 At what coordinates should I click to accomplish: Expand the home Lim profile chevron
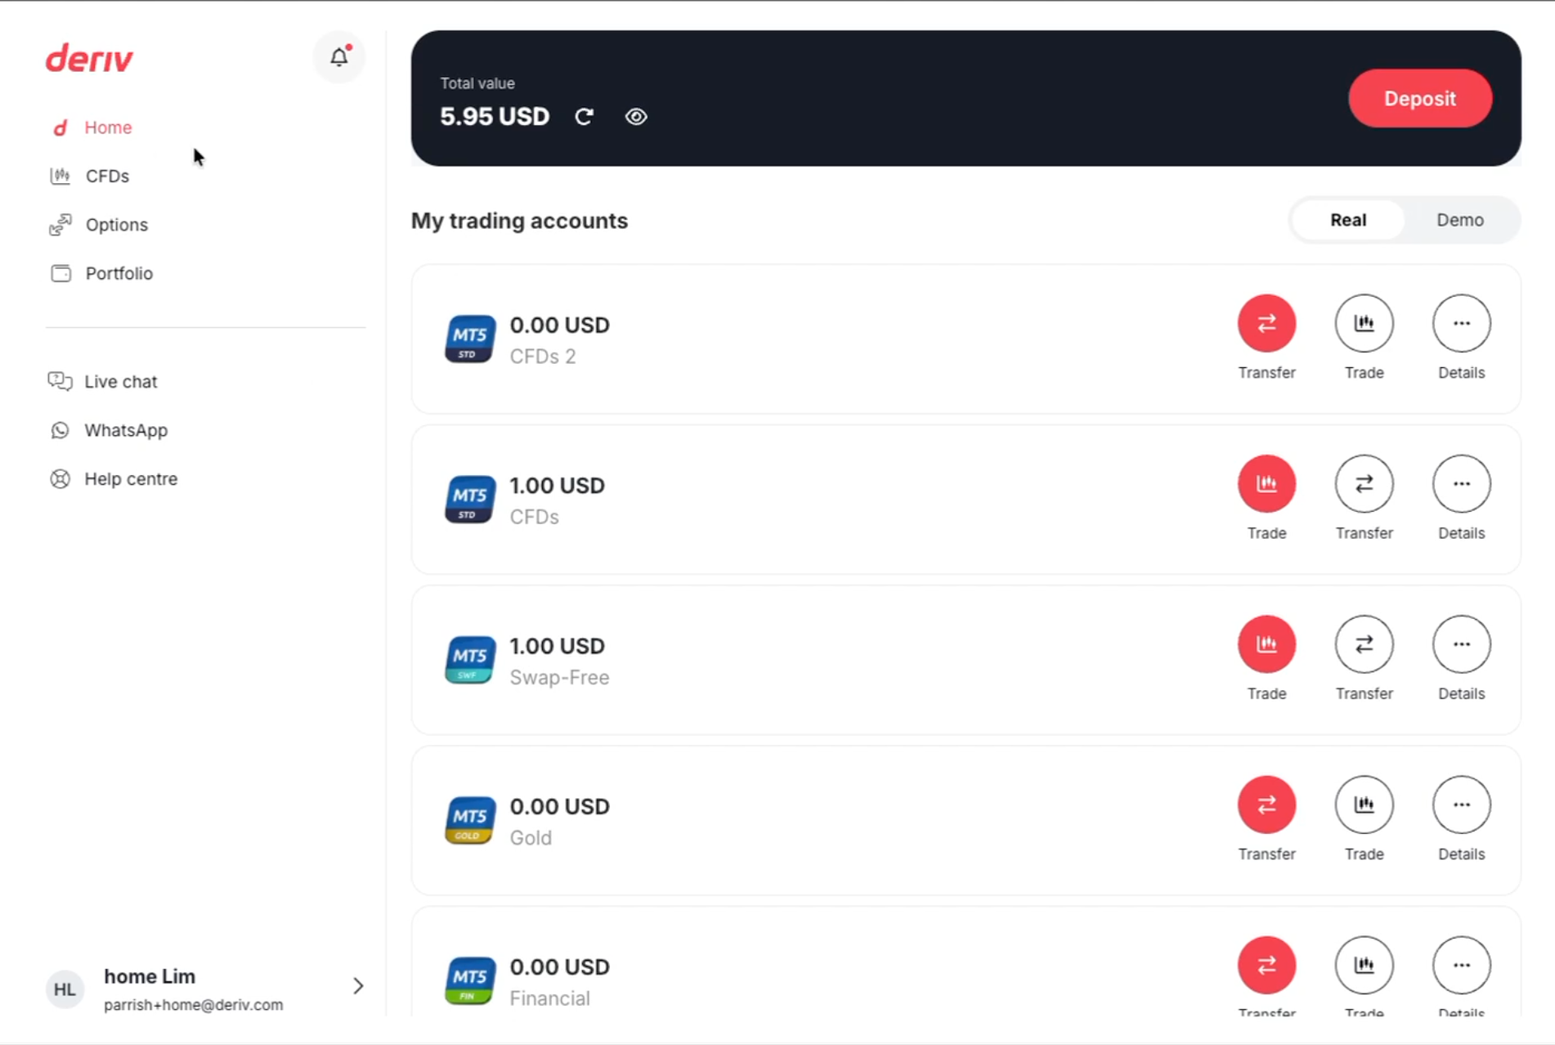[x=357, y=986]
